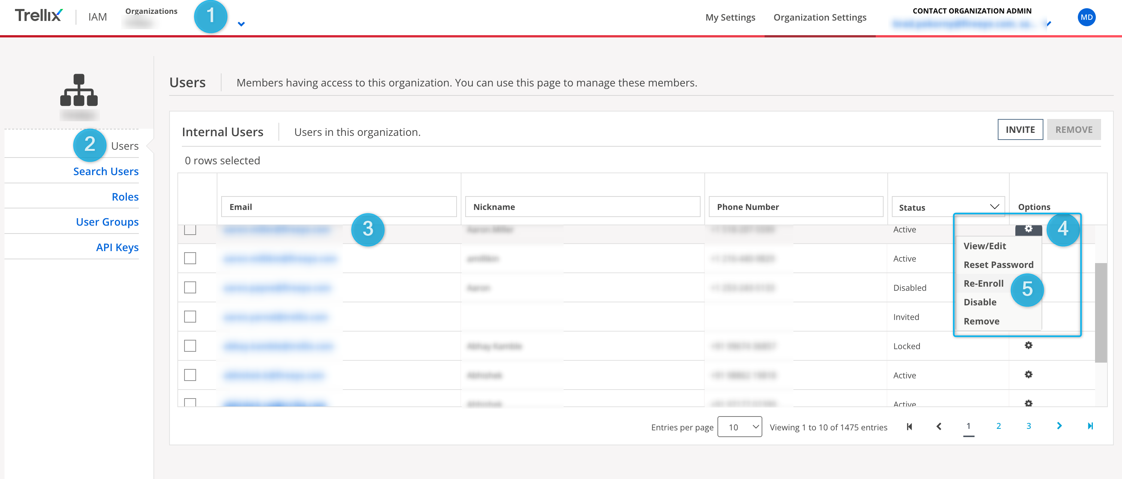
Task: Click the Trellix logo
Action: 38,16
